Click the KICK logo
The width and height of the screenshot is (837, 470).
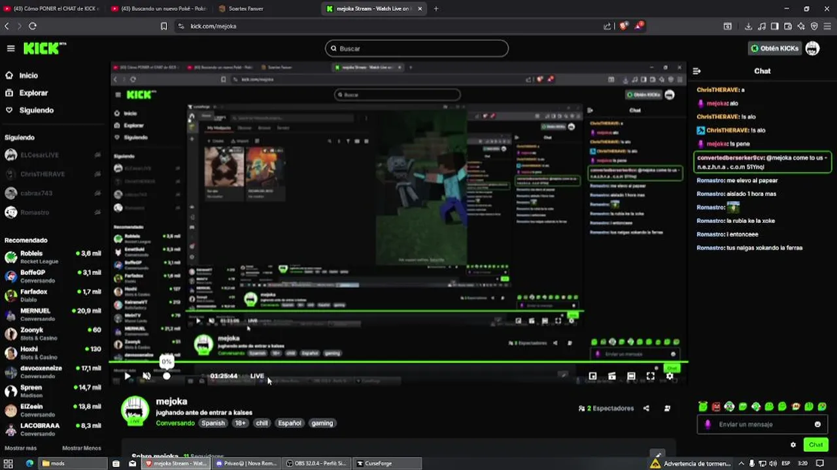click(44, 48)
